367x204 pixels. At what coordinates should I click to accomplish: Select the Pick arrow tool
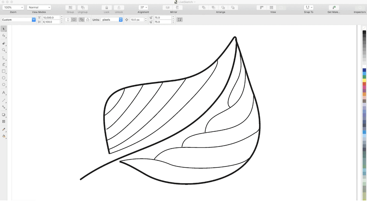point(4,29)
